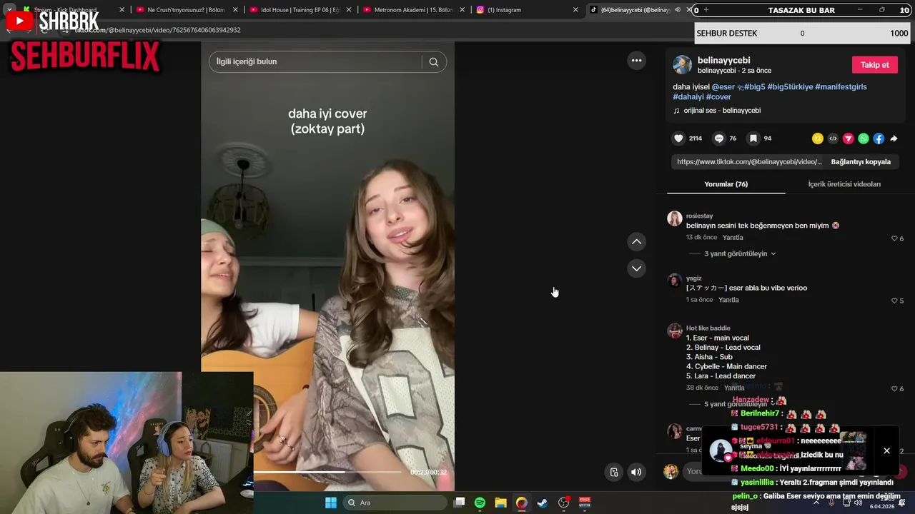Open new browser tab with plus
Viewport: 915px width, 514px height.
pos(706,10)
